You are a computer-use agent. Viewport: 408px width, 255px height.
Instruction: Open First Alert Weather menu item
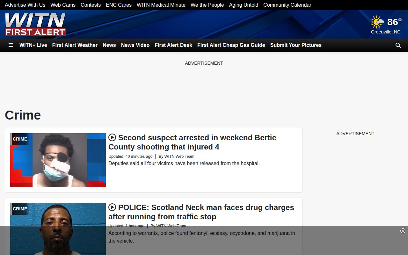75,45
